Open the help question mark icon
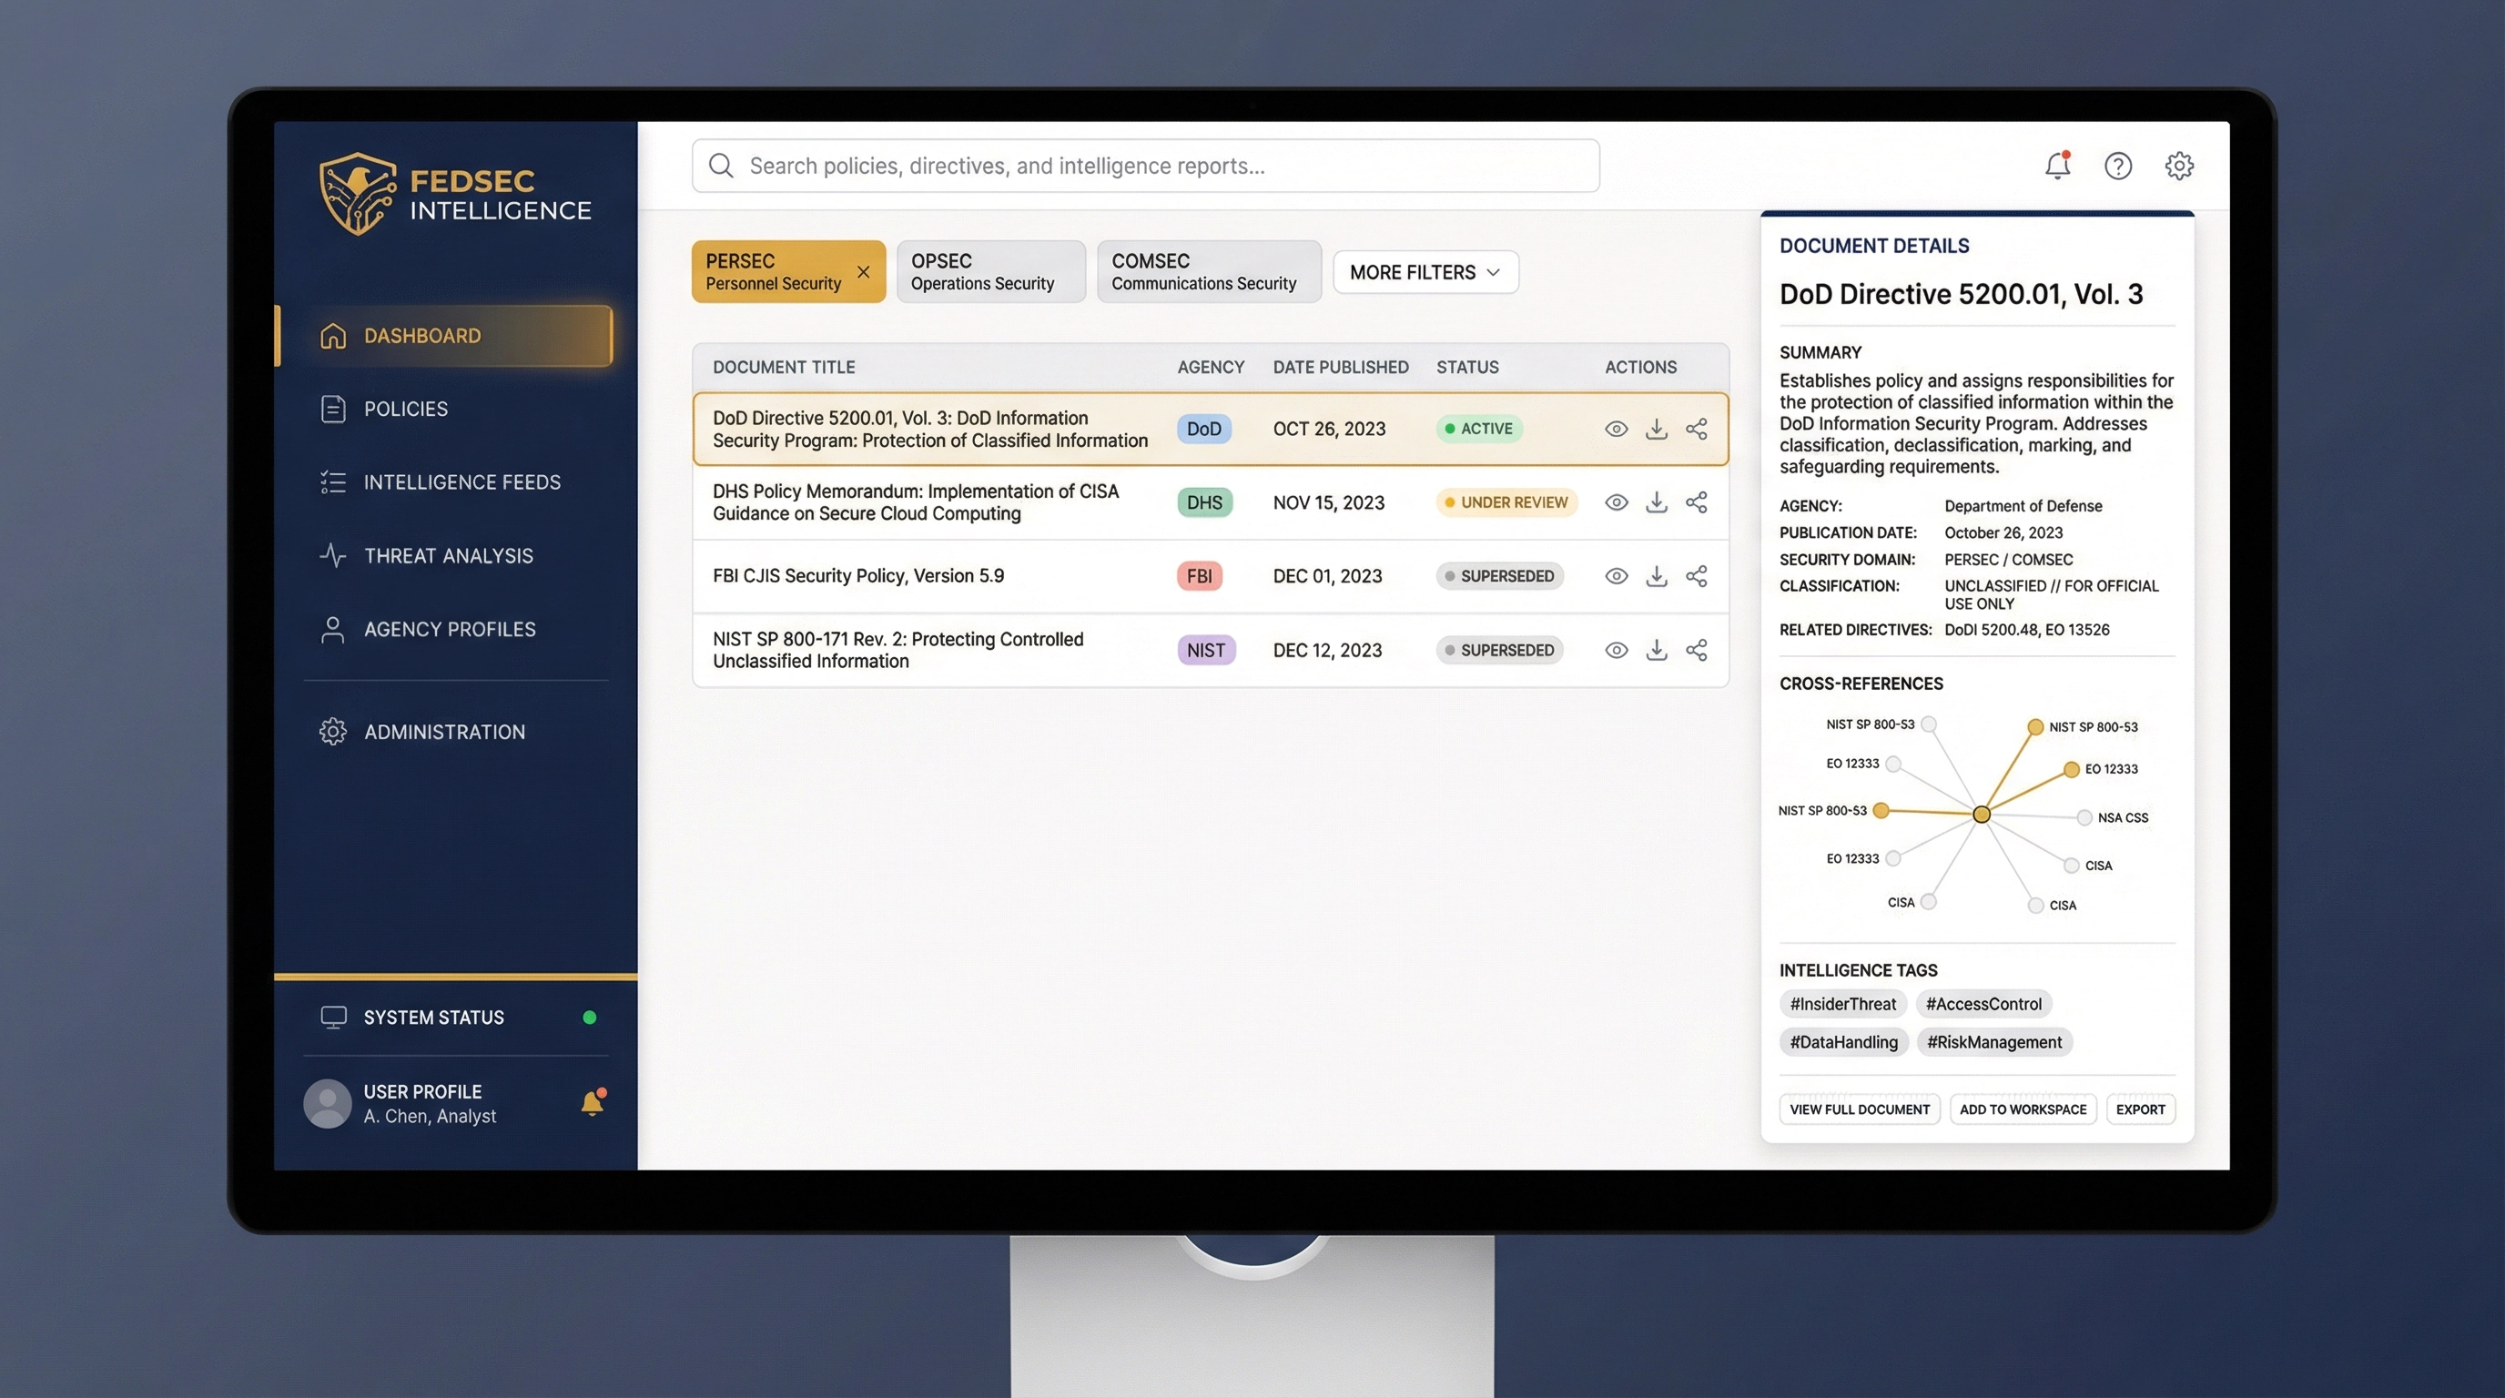This screenshot has width=2505, height=1398. point(2118,166)
